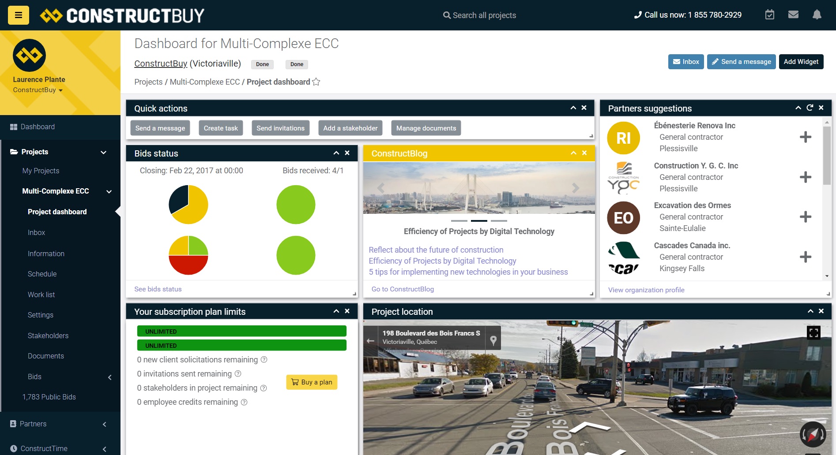Image resolution: width=836 pixels, height=455 pixels.
Task: Collapse the Project location widget
Action: (810, 311)
